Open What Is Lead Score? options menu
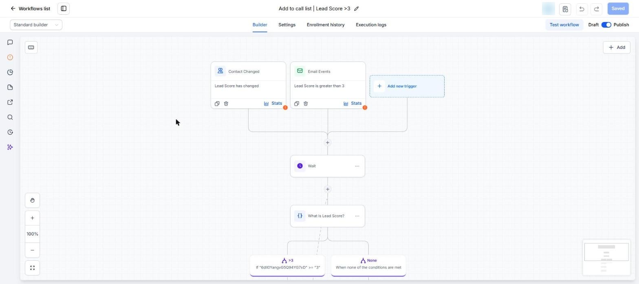This screenshot has height=284, width=639. click(357, 216)
